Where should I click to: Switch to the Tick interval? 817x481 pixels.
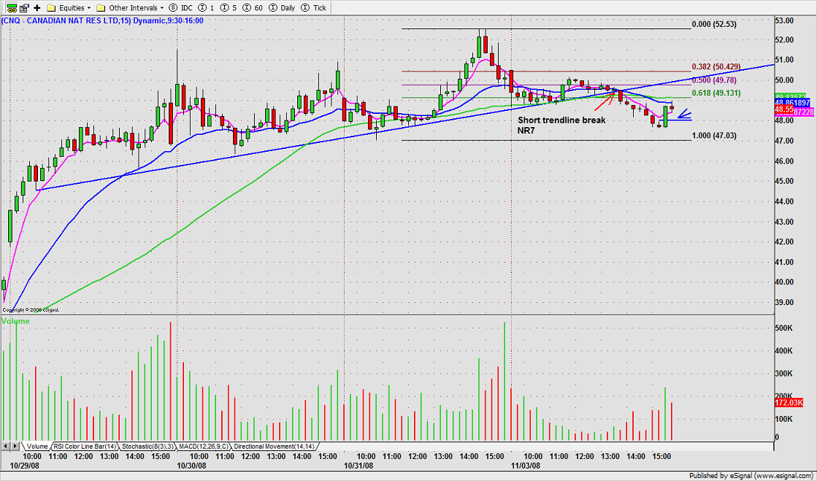click(x=319, y=8)
